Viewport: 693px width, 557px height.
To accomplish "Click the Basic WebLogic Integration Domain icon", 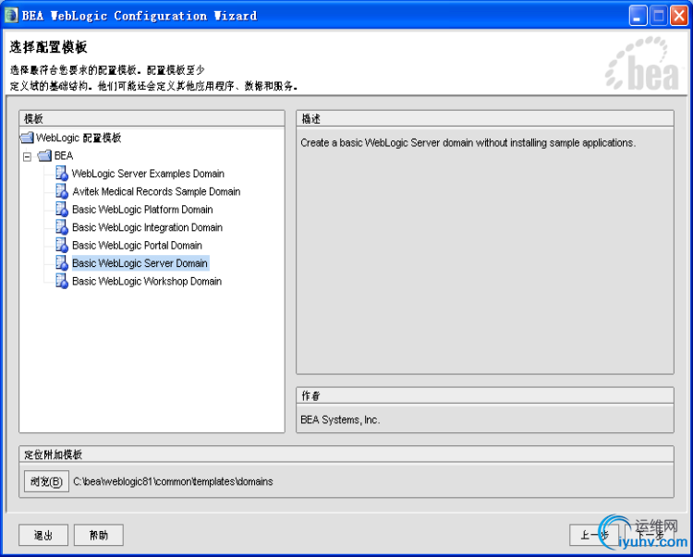I will [x=61, y=227].
